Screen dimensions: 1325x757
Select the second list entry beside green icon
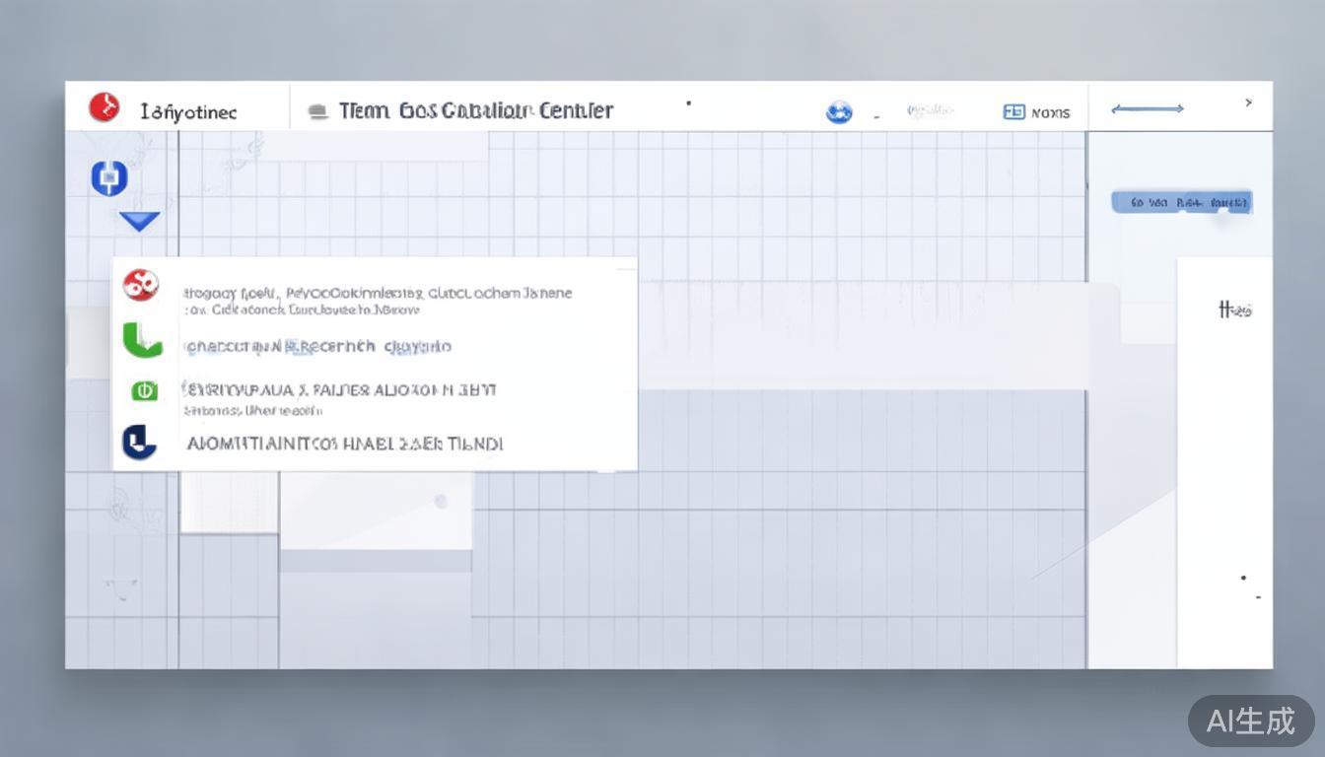[318, 347]
